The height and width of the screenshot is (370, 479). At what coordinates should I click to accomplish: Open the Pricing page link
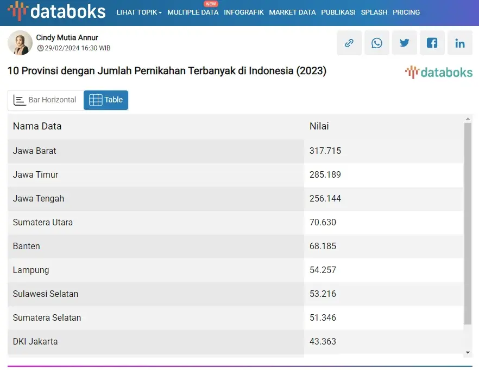(406, 12)
